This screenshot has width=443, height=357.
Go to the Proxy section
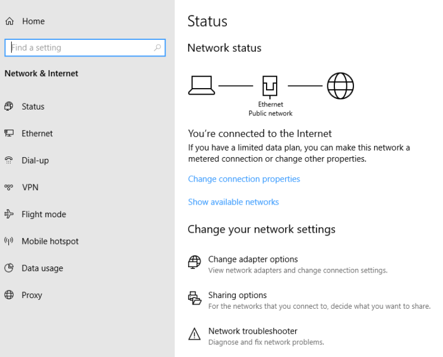31,295
